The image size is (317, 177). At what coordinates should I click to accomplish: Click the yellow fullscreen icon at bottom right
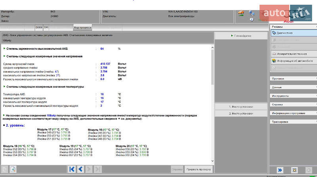click(294, 170)
